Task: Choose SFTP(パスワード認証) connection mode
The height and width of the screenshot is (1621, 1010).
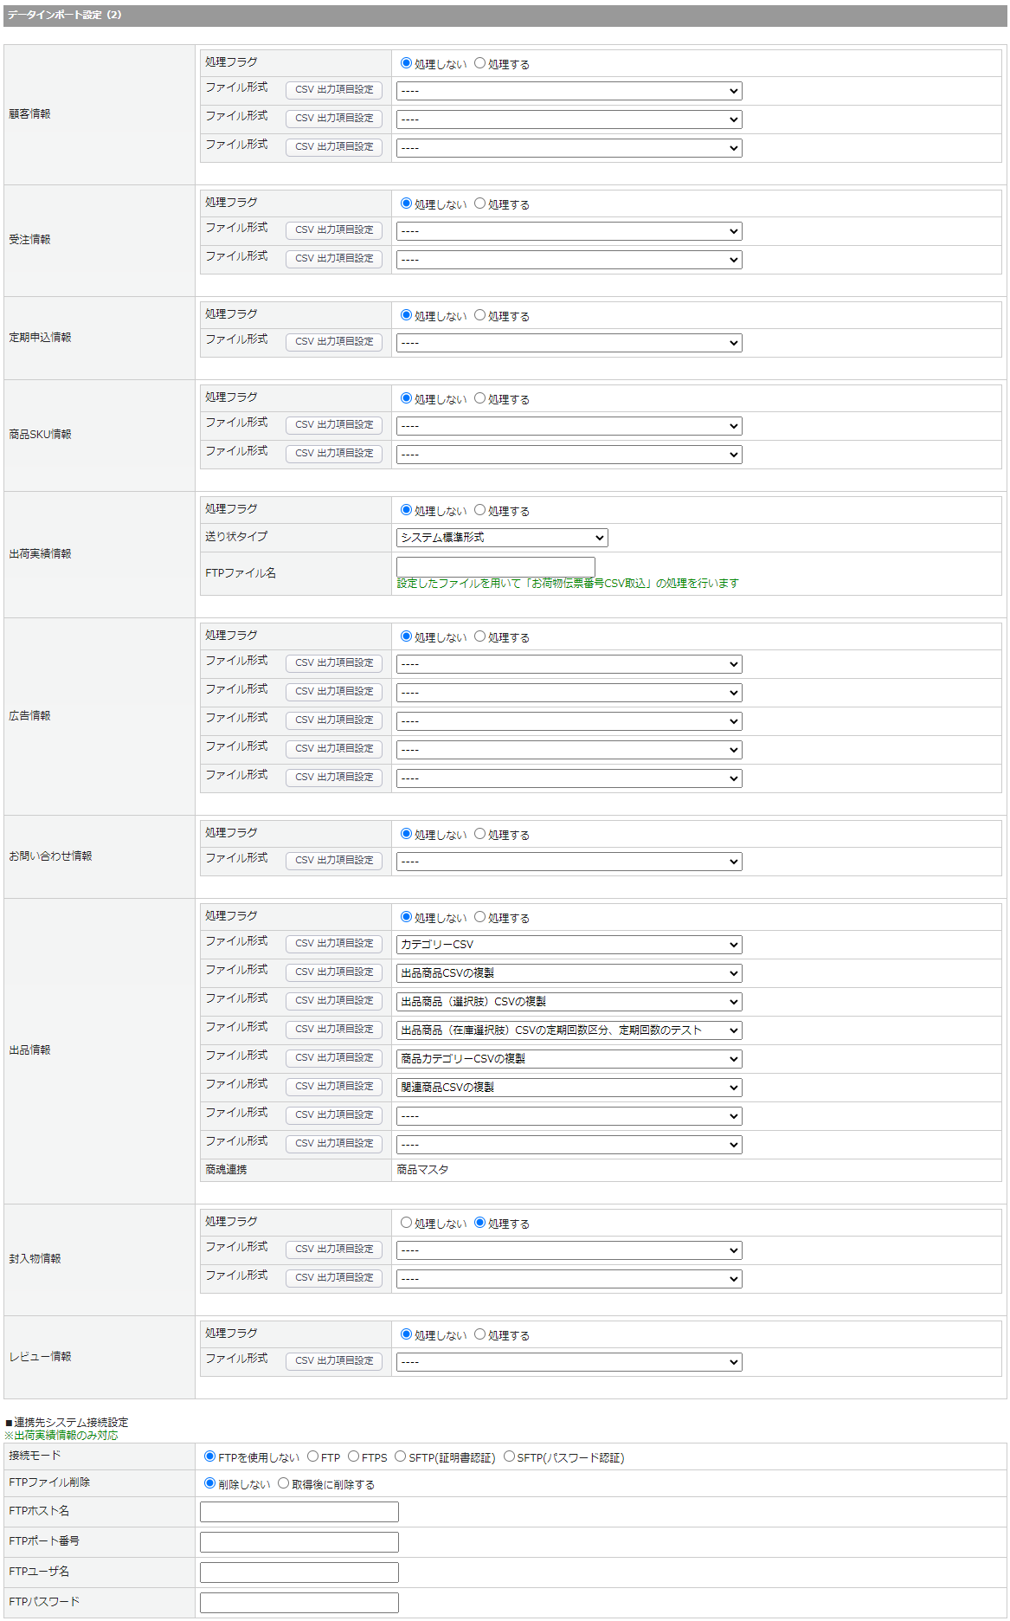Action: 509,1456
